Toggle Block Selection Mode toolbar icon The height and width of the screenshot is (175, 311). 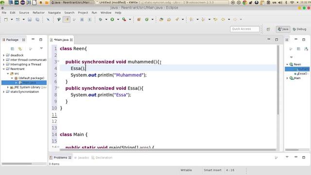click(82, 19)
